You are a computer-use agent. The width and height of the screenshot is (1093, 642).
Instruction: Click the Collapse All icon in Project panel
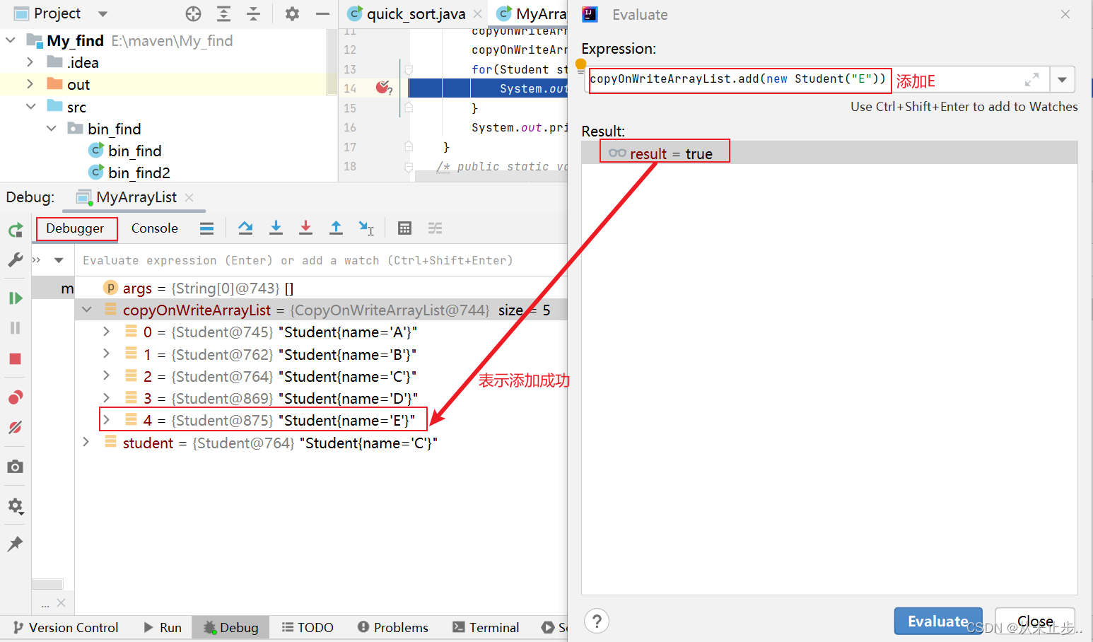click(x=253, y=13)
